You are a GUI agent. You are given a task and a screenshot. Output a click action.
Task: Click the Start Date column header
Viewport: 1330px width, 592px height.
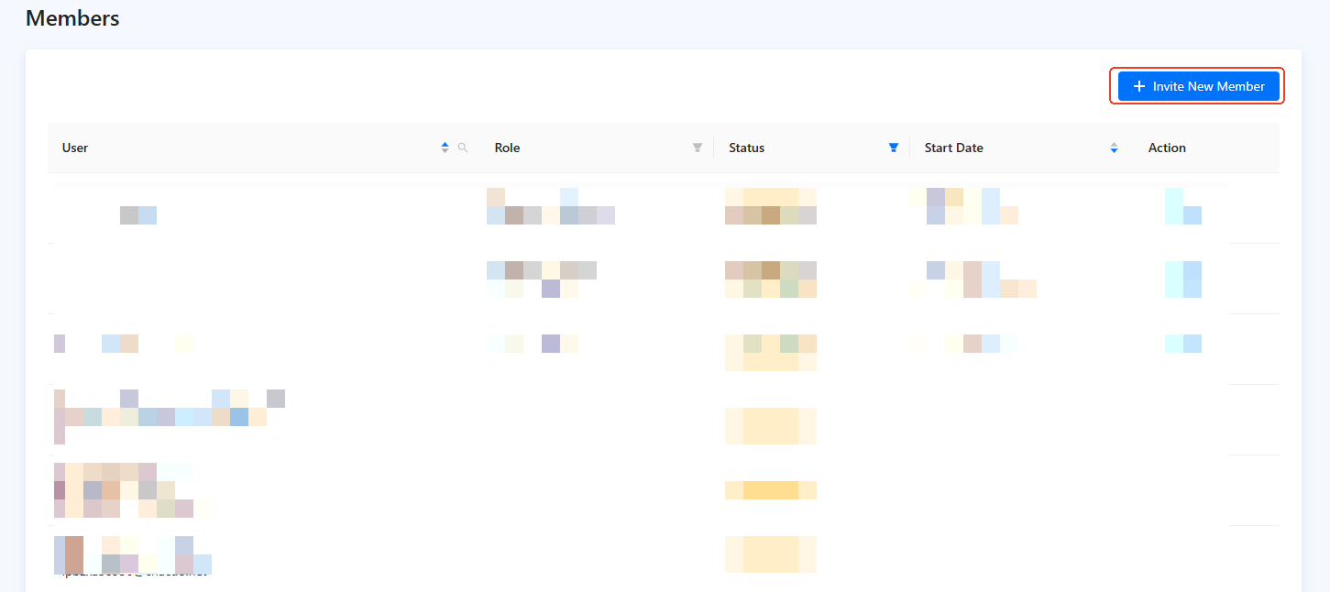tap(1022, 148)
